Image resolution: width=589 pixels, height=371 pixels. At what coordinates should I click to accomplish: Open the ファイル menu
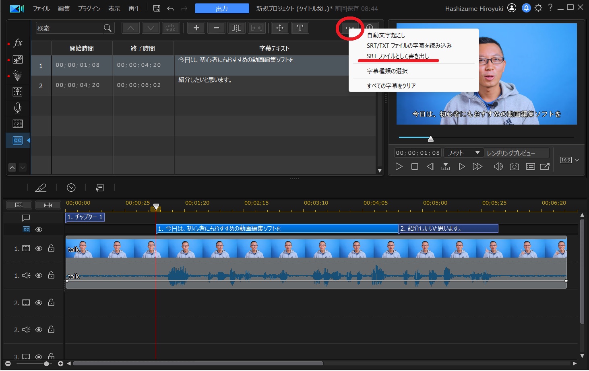click(x=41, y=8)
